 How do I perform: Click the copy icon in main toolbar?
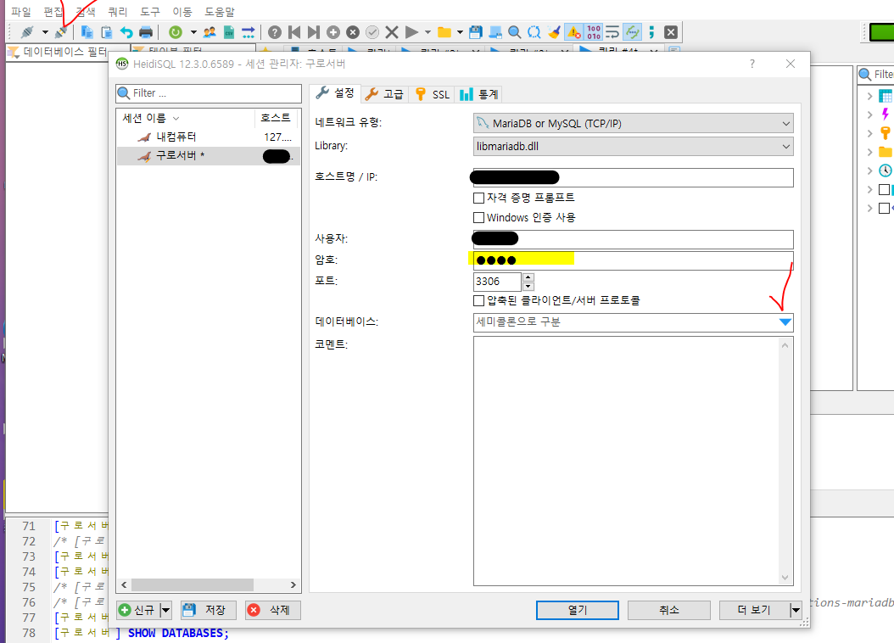[x=87, y=32]
